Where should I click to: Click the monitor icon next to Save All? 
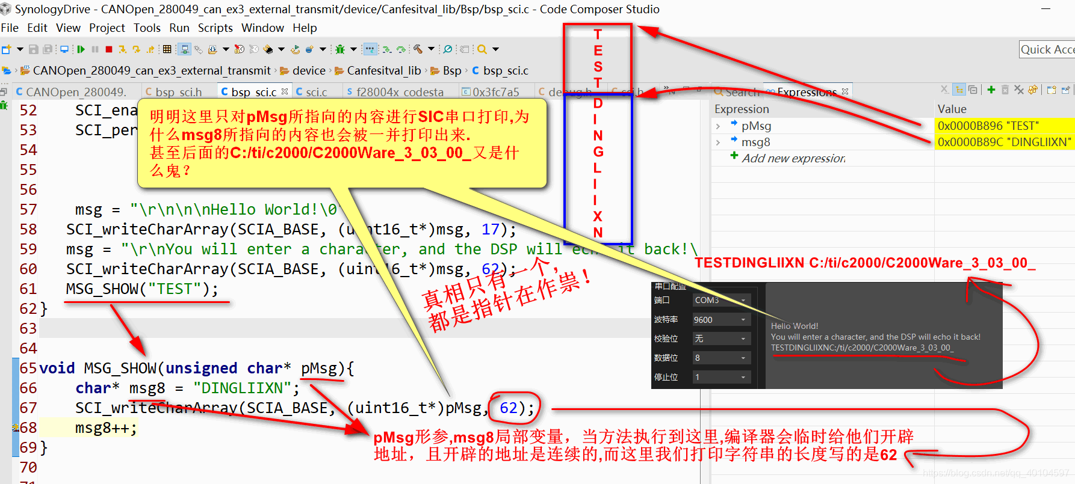pyautogui.click(x=64, y=49)
